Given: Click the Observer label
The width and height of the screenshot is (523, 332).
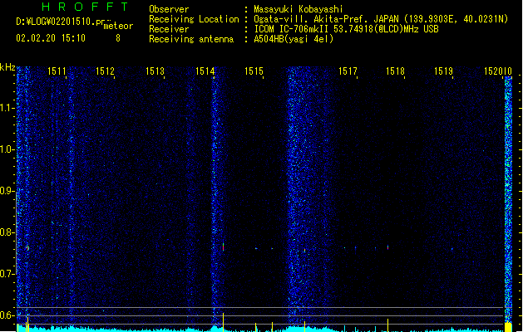Looking at the screenshot, I should tap(169, 9).
